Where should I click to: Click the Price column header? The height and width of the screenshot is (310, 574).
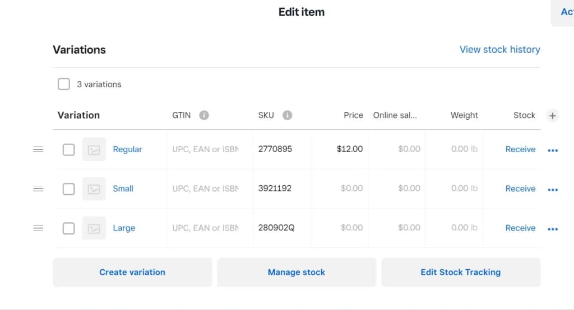[x=353, y=115]
